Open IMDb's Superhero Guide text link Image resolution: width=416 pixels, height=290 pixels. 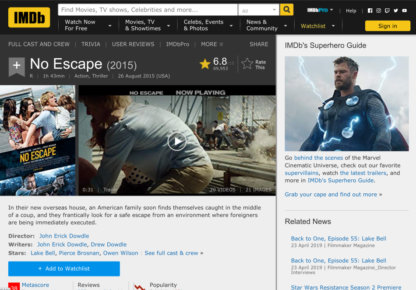coord(341,181)
